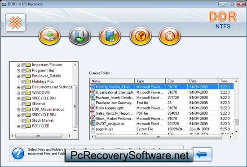
Task: Tick the Holidays Pics folder checkbox
Action: [x=23, y=81]
